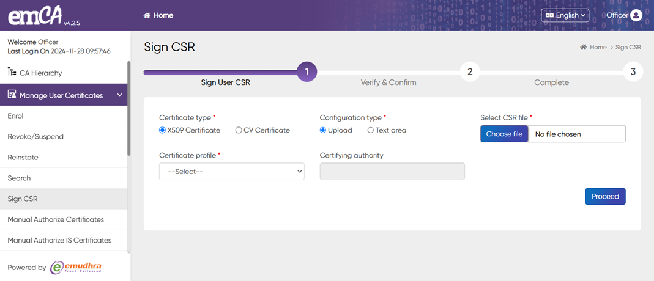Click the breadcrumb home icon
The height and width of the screenshot is (281, 654).
coord(583,47)
